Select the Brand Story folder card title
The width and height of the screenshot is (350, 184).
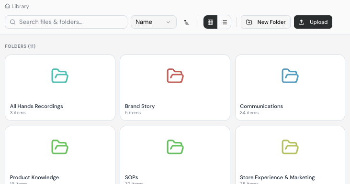coord(140,106)
